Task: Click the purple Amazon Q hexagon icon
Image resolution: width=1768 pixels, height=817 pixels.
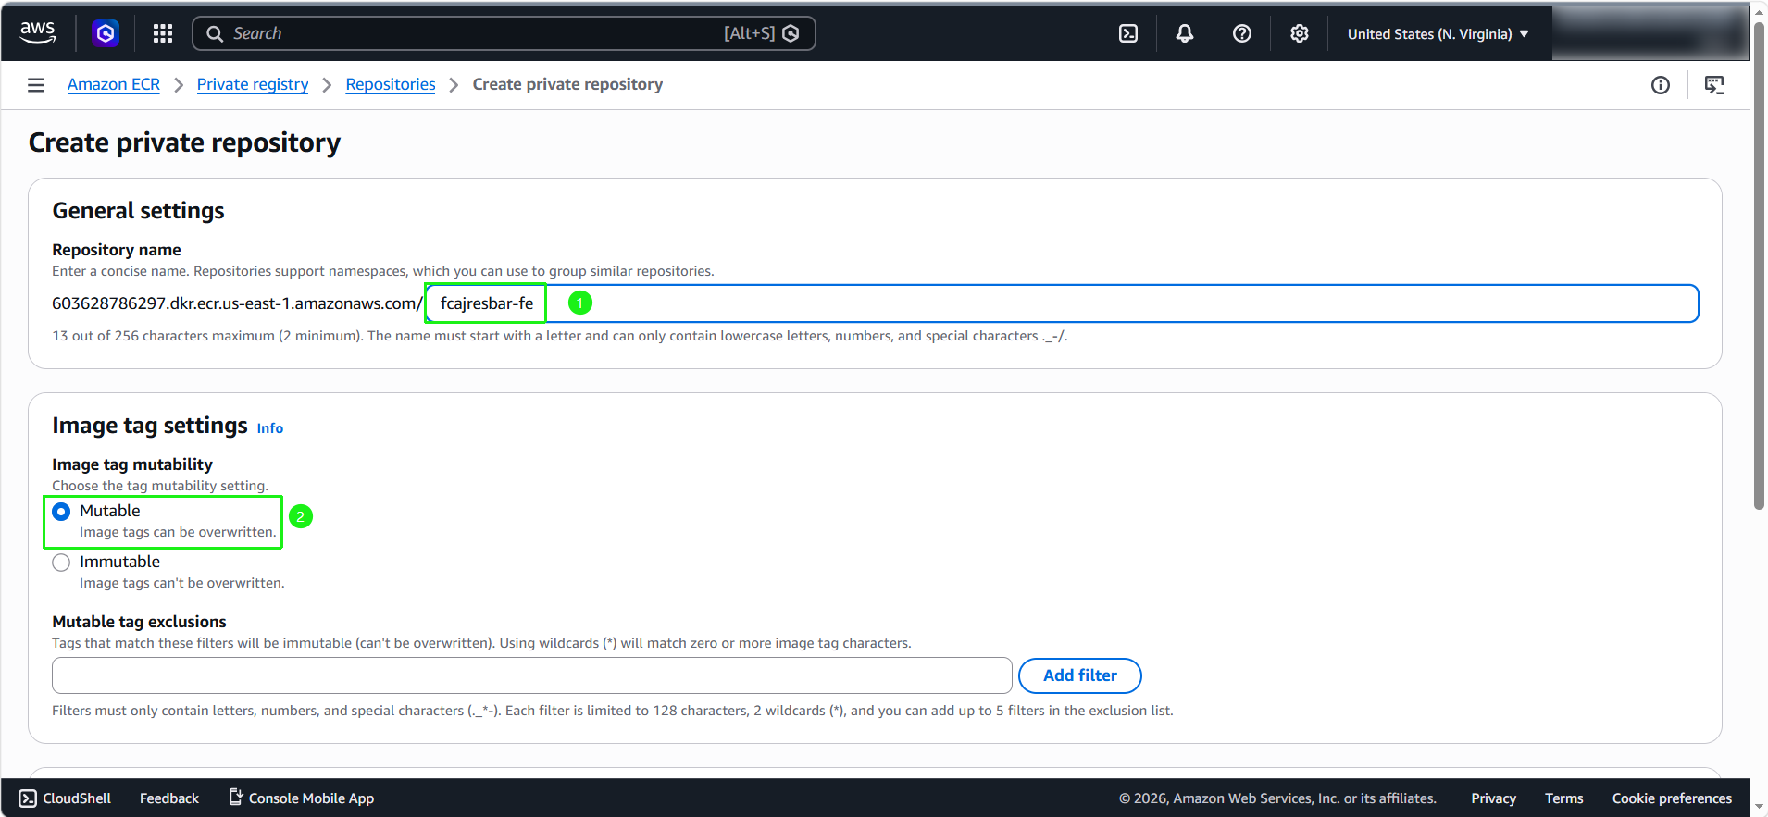Action: tap(106, 33)
